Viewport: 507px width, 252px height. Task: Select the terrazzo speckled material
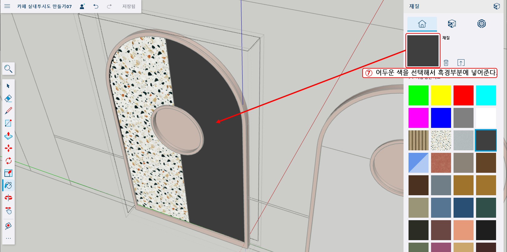click(x=441, y=140)
